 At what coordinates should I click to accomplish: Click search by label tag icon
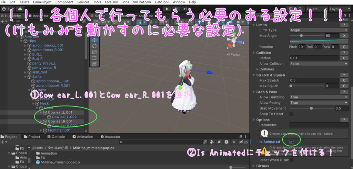pos(219,142)
